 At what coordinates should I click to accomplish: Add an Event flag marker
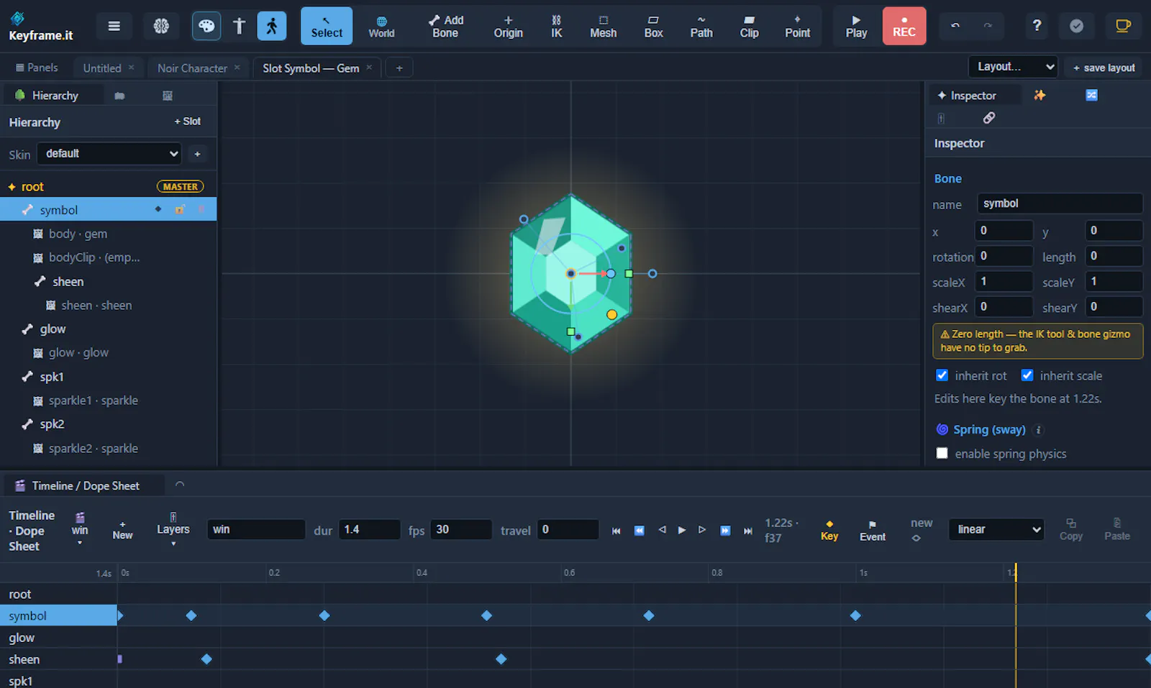(x=873, y=531)
